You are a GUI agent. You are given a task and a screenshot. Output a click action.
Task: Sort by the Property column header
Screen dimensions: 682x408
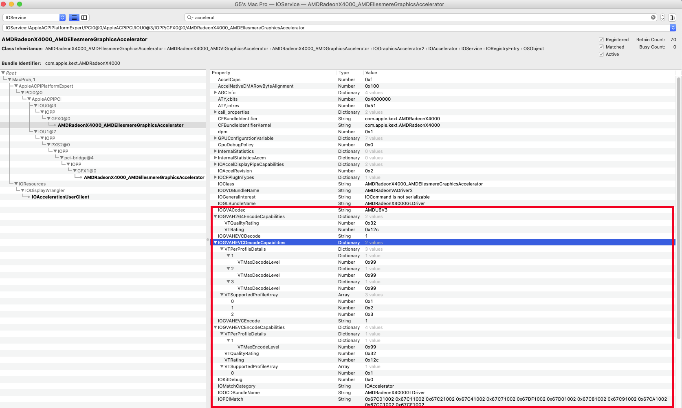coord(273,73)
